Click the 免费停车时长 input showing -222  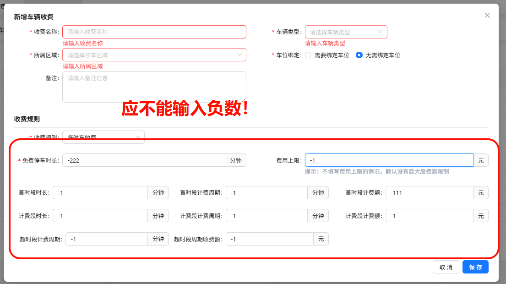coord(143,160)
